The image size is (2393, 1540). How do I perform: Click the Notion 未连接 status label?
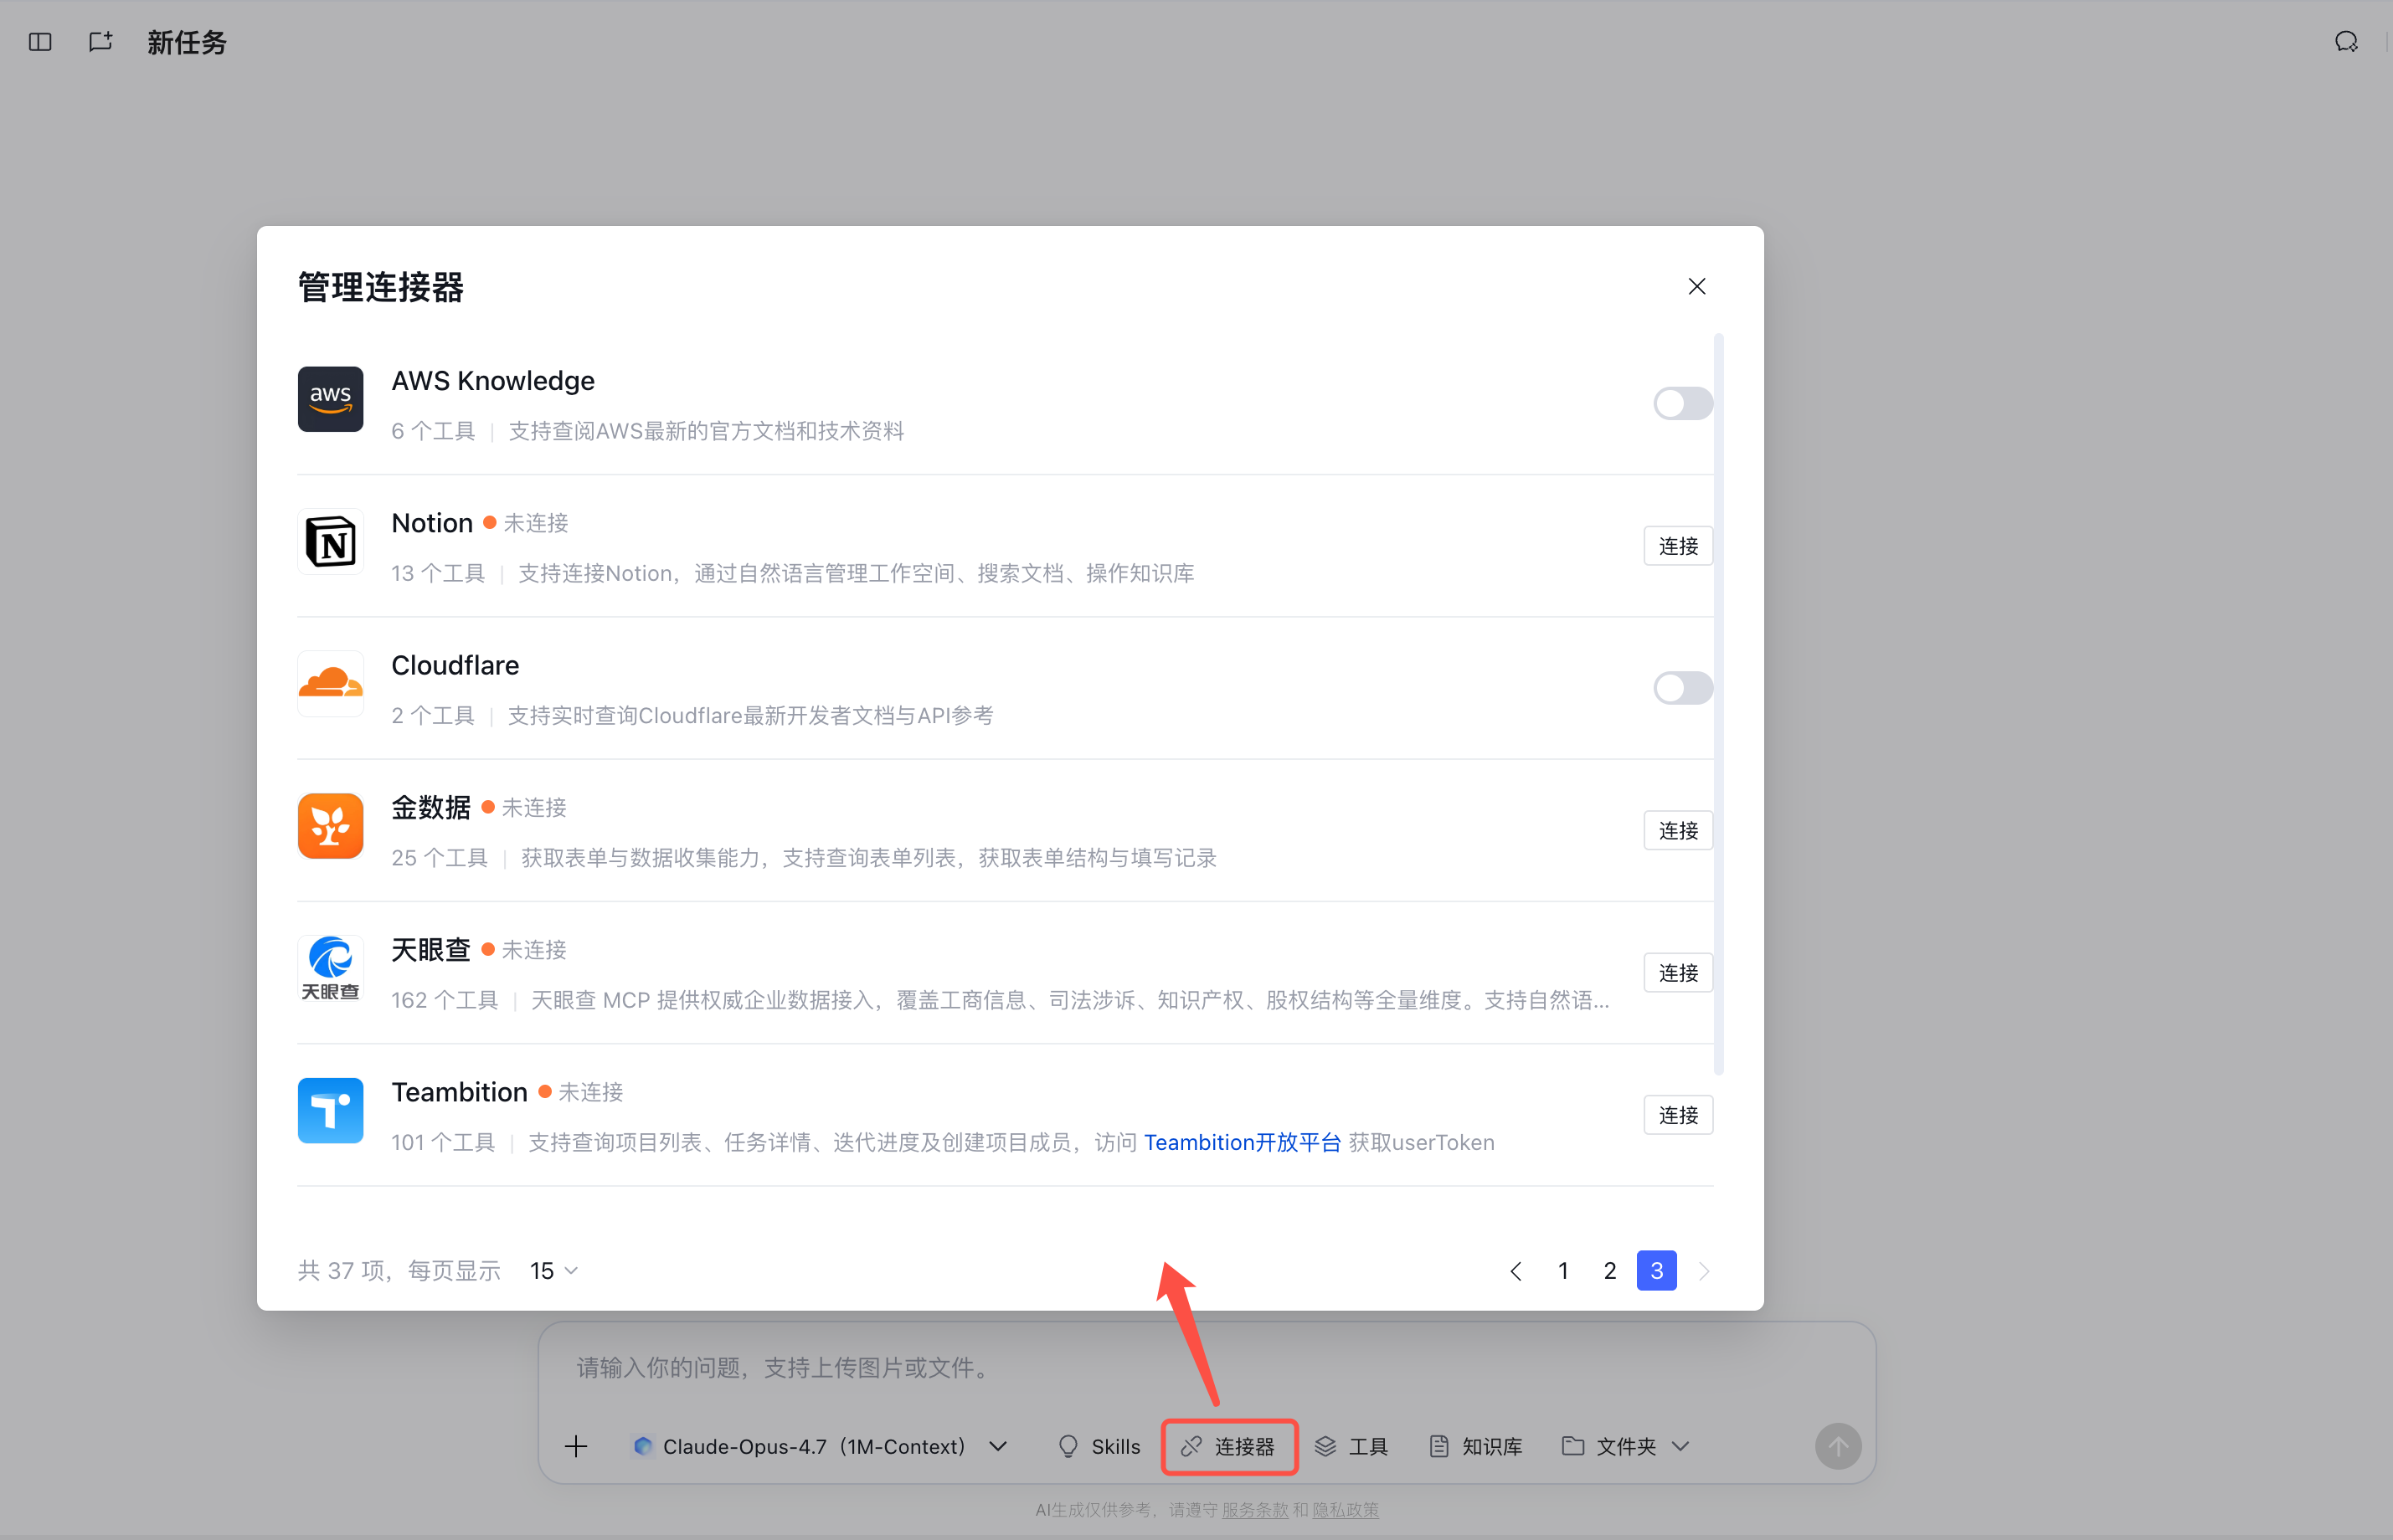point(535,523)
